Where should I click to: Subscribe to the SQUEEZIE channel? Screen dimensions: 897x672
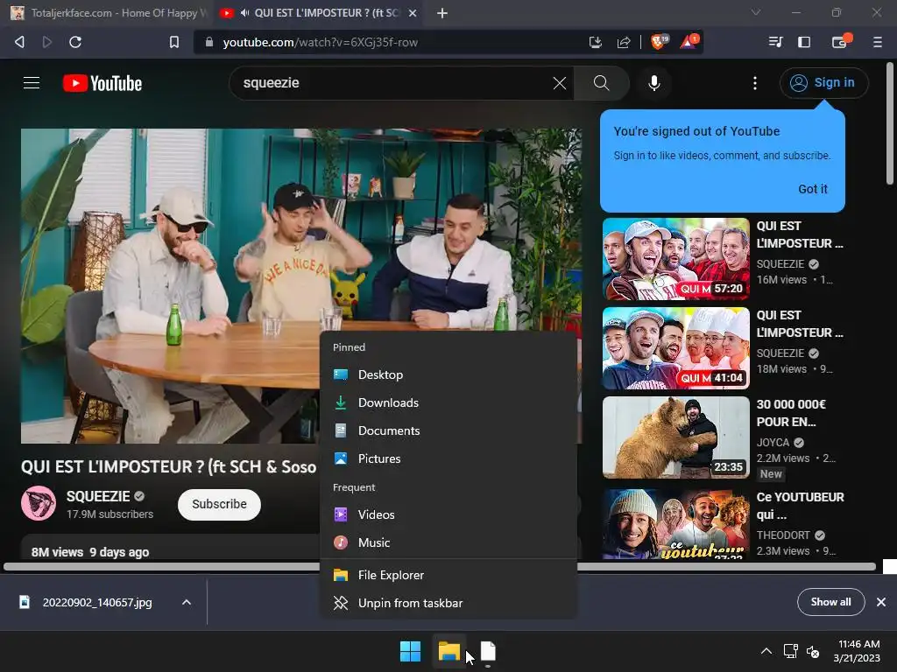click(x=219, y=504)
